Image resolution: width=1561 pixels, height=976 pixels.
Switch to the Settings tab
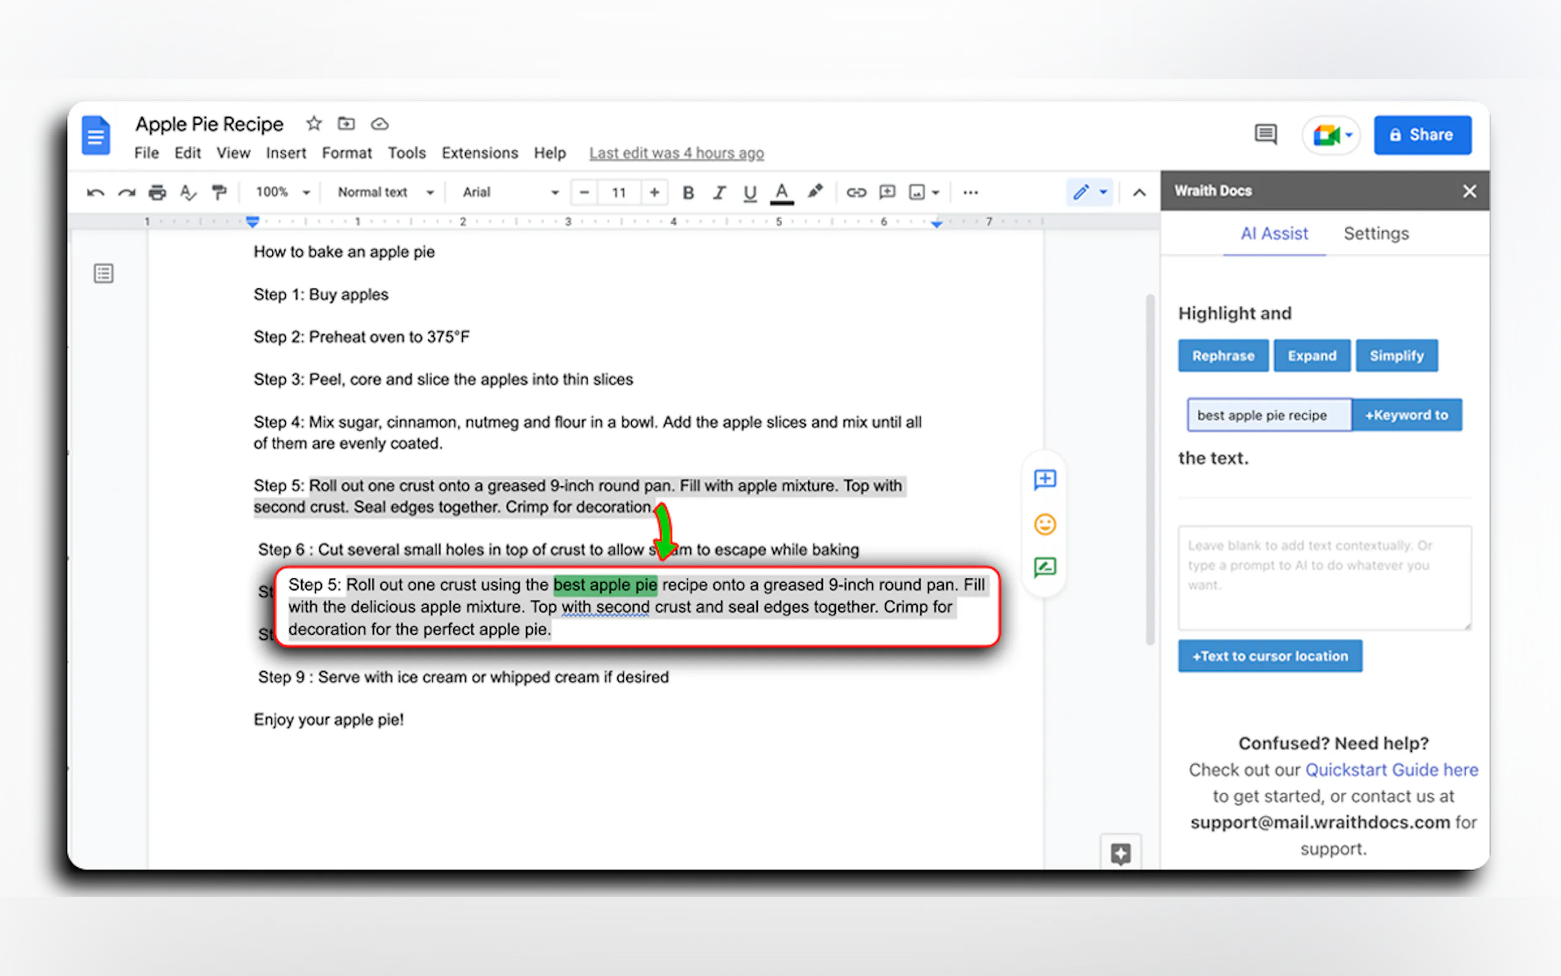1376,234
